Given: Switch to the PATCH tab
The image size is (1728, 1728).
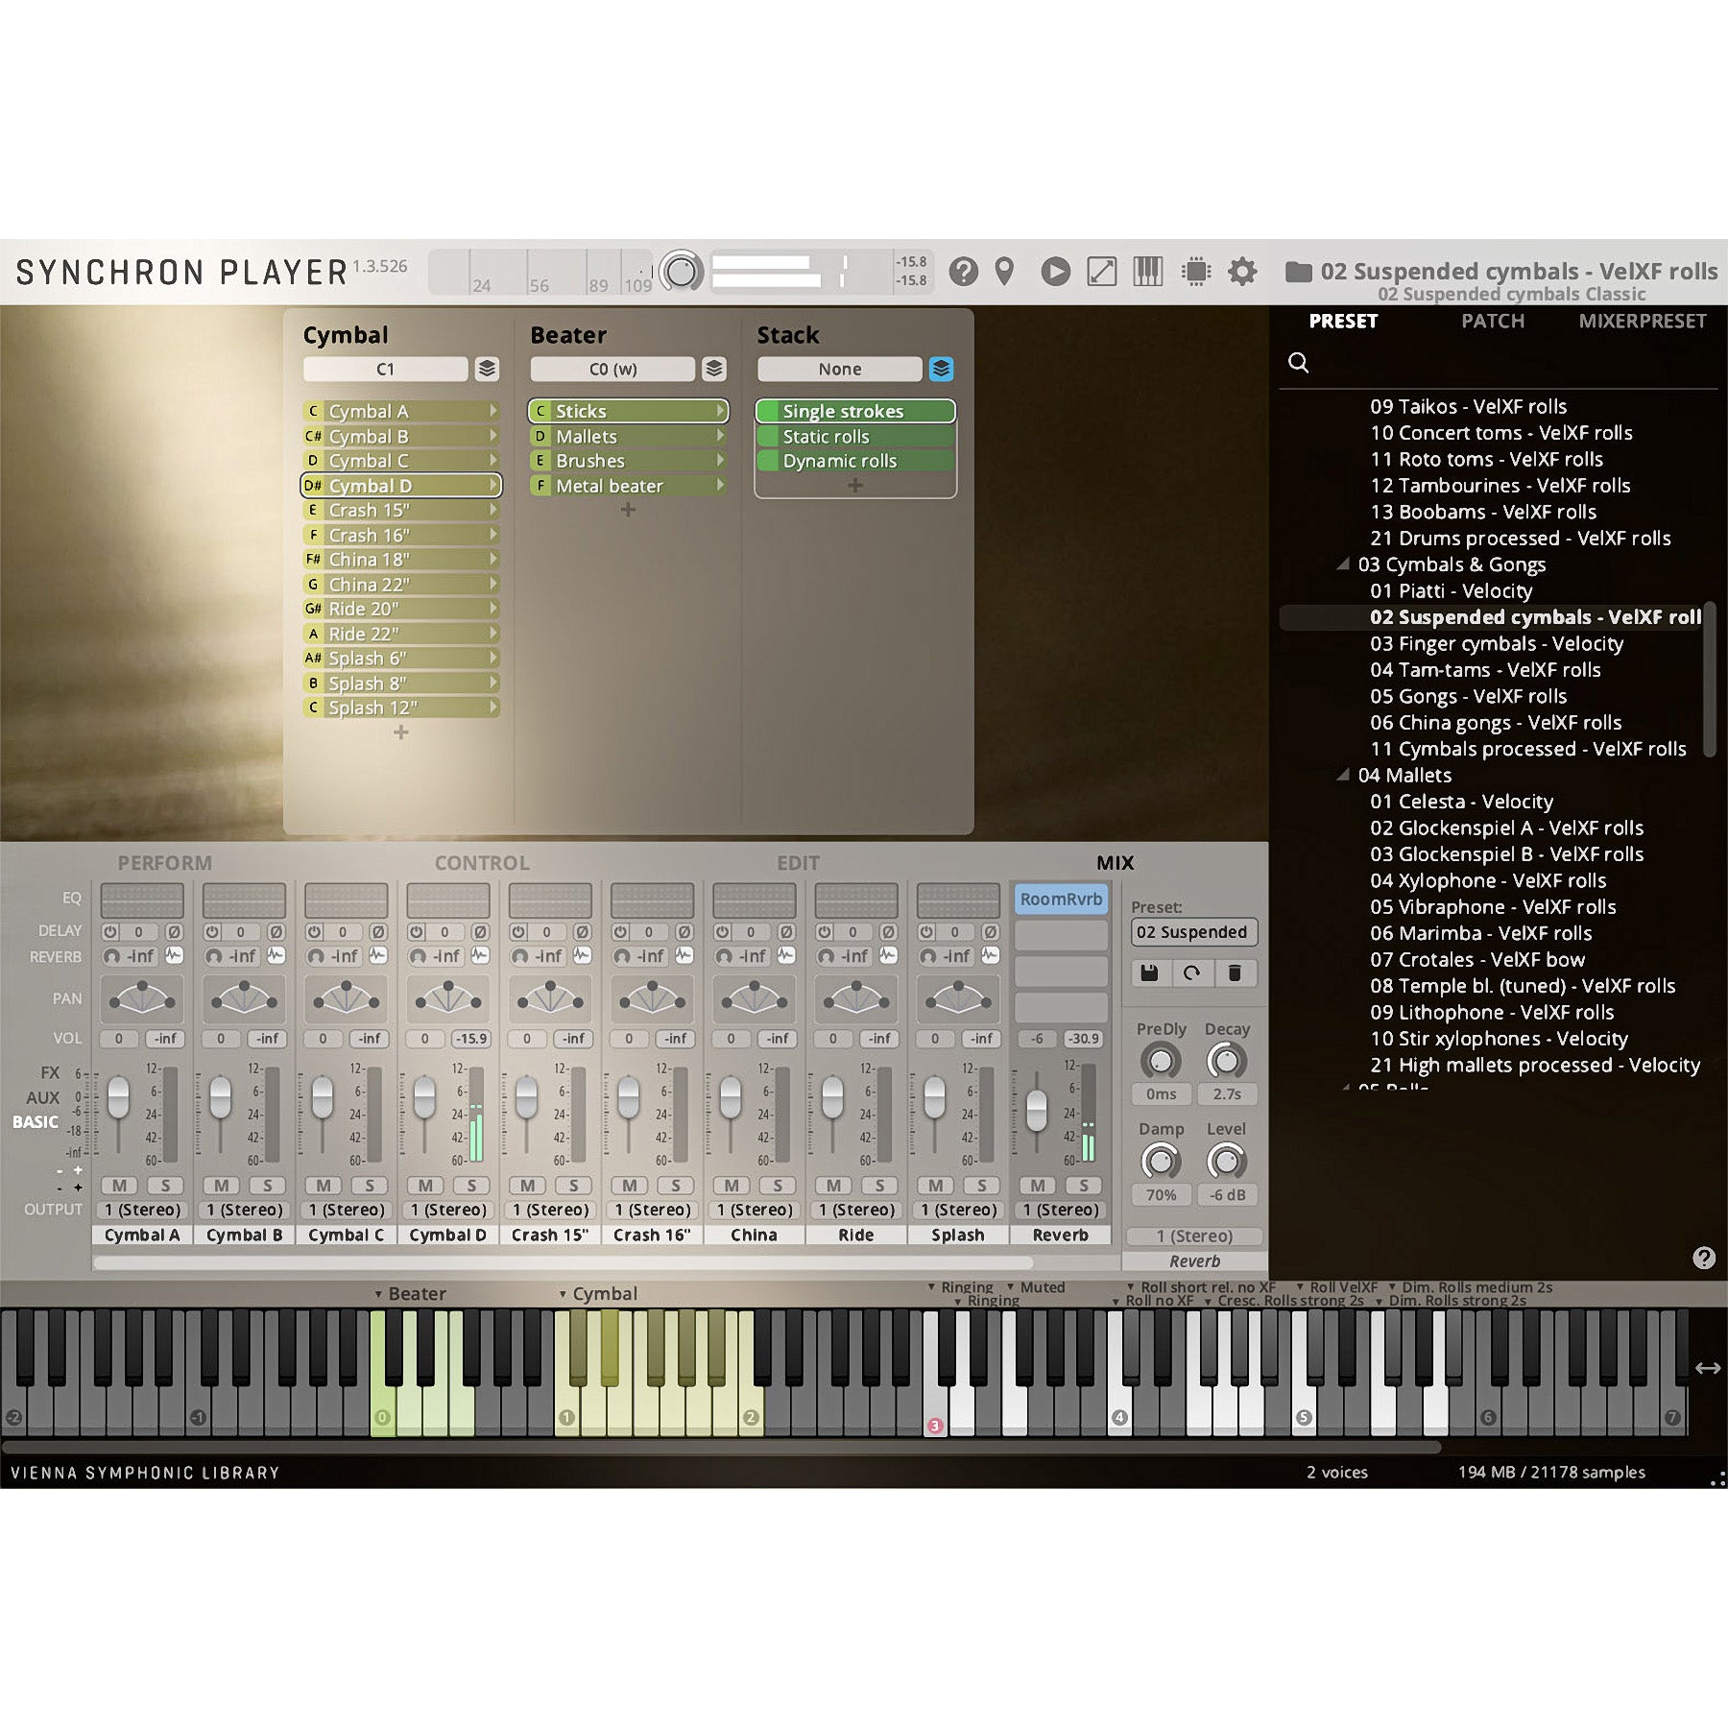Looking at the screenshot, I should click(x=1492, y=321).
